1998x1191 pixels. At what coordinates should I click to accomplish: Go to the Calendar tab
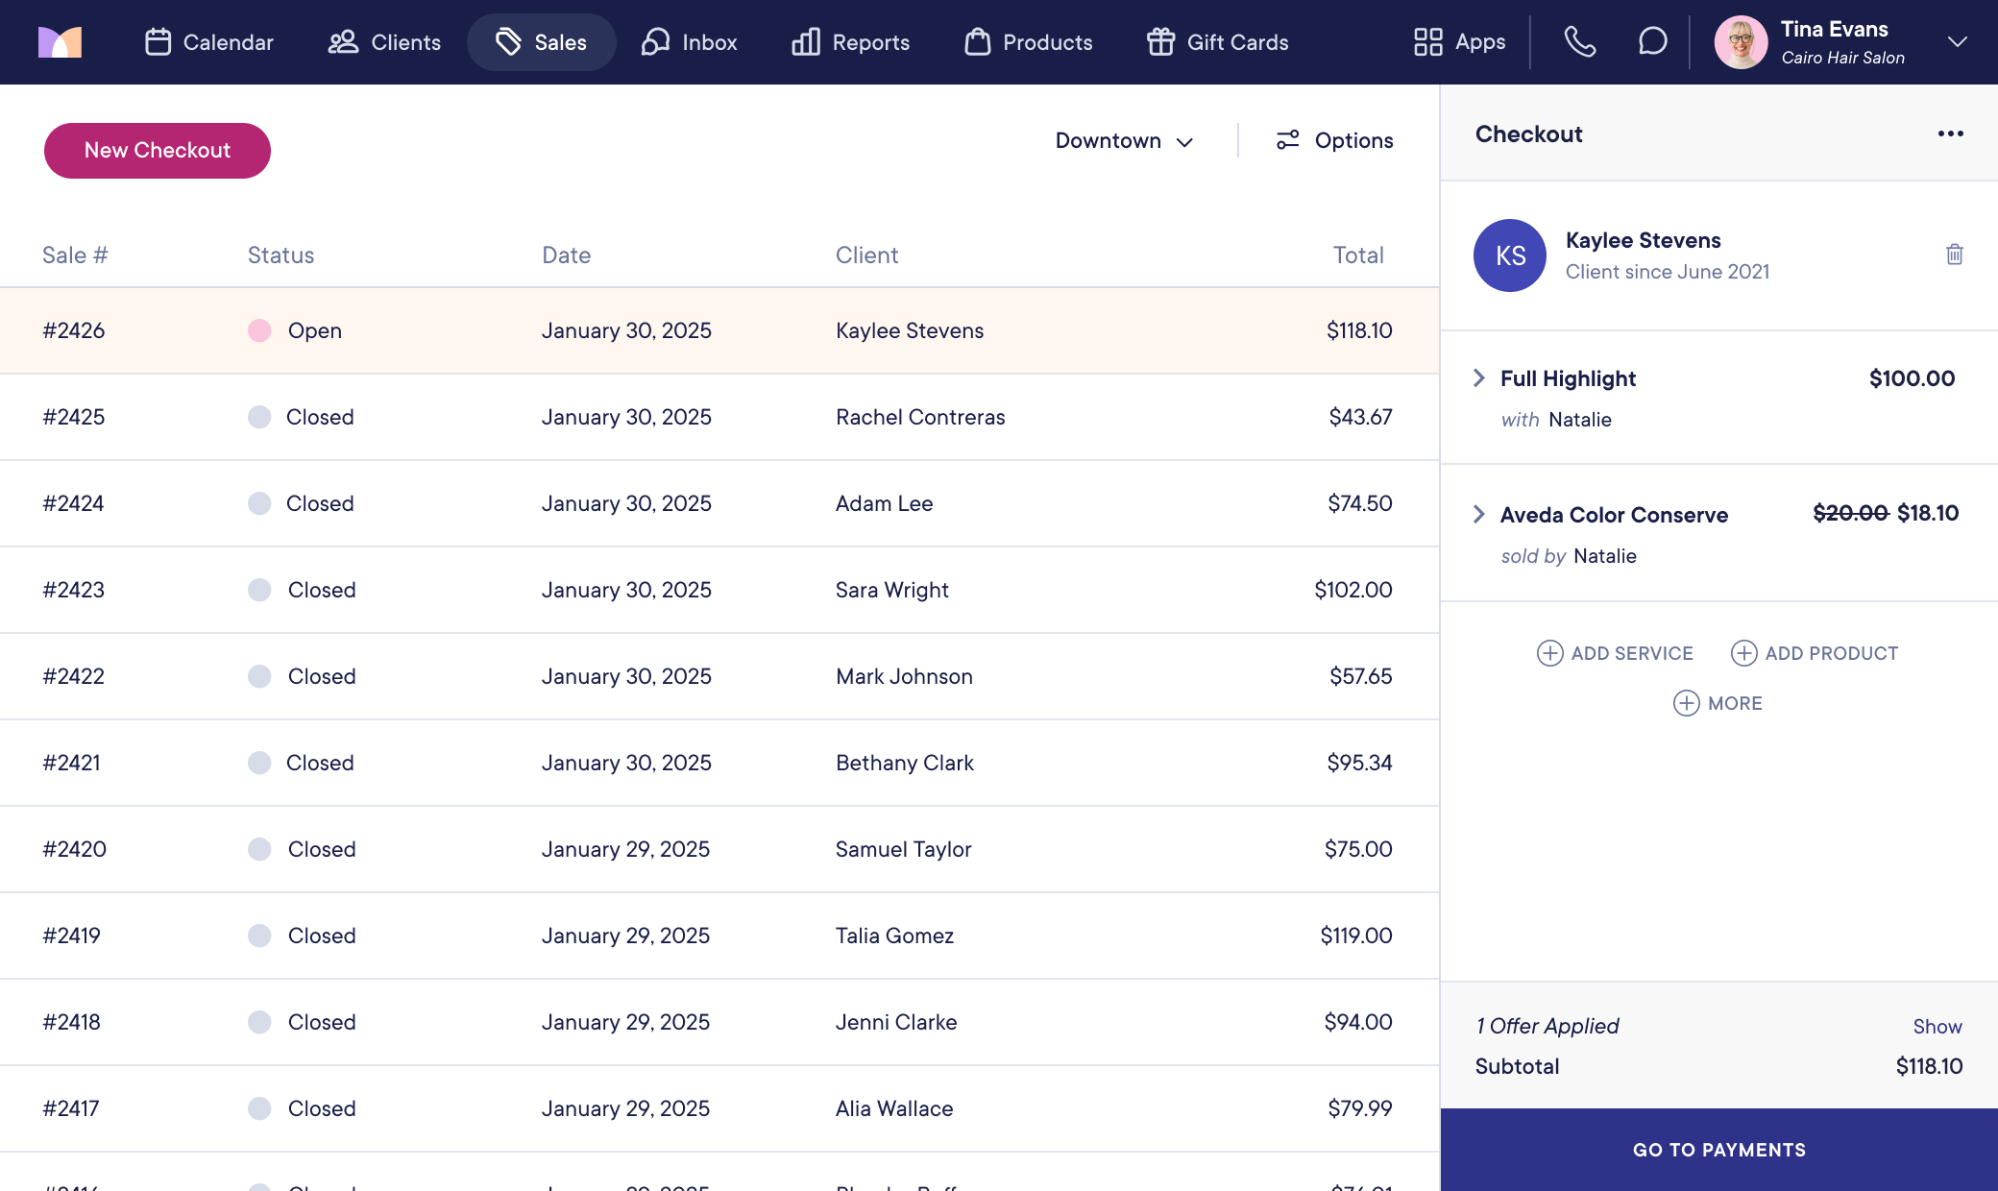tap(209, 42)
